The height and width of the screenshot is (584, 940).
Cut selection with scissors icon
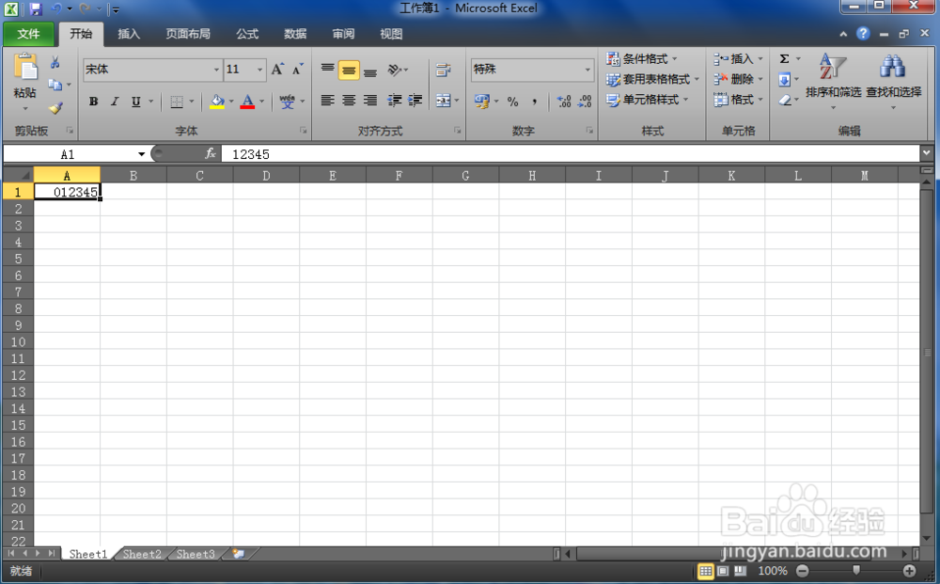(x=55, y=62)
